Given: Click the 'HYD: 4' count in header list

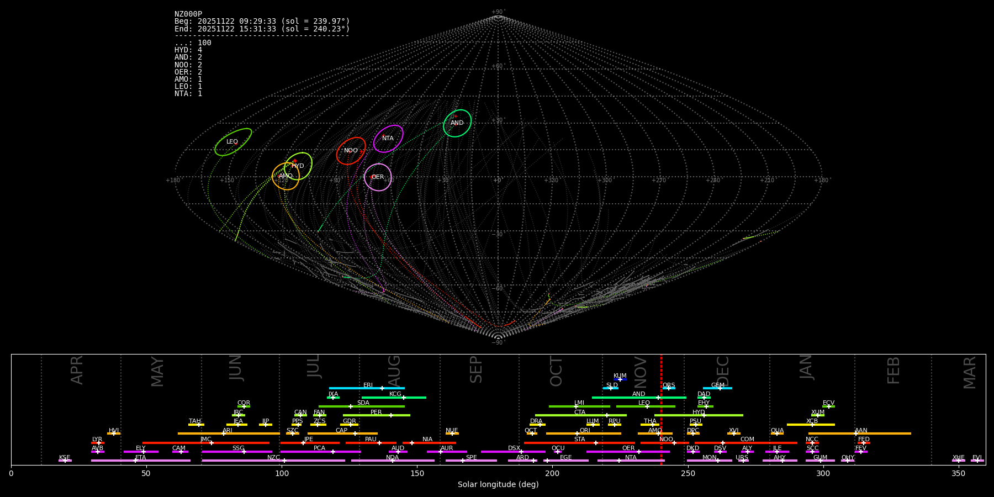Looking at the screenshot, I should [188, 50].
